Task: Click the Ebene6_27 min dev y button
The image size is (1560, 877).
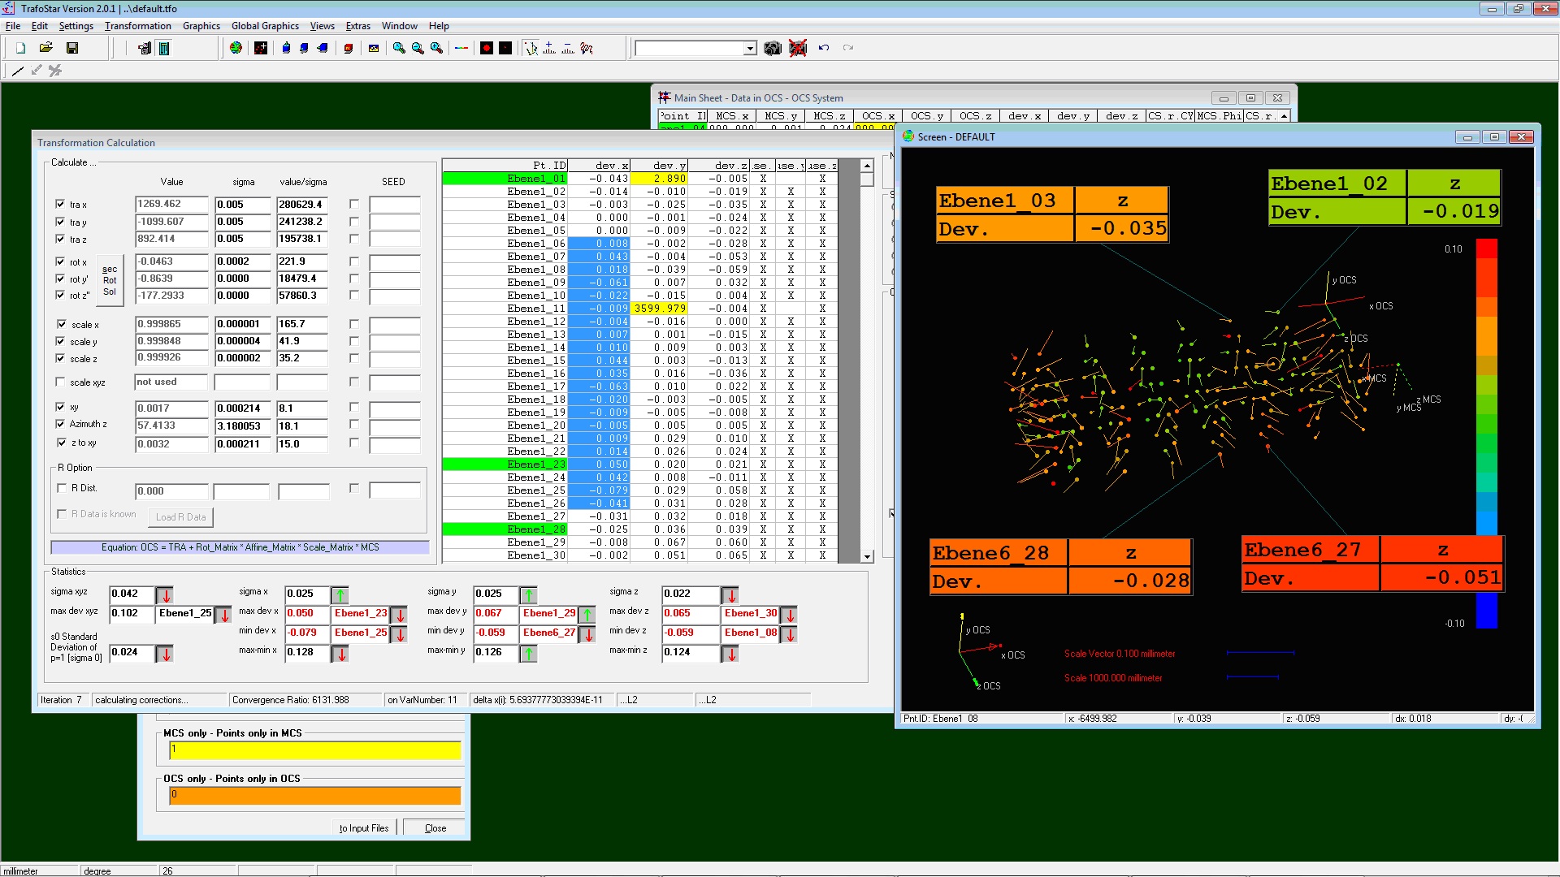Action: tap(549, 633)
